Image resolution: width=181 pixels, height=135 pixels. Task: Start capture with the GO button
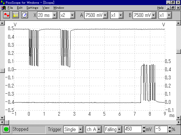click(6, 129)
